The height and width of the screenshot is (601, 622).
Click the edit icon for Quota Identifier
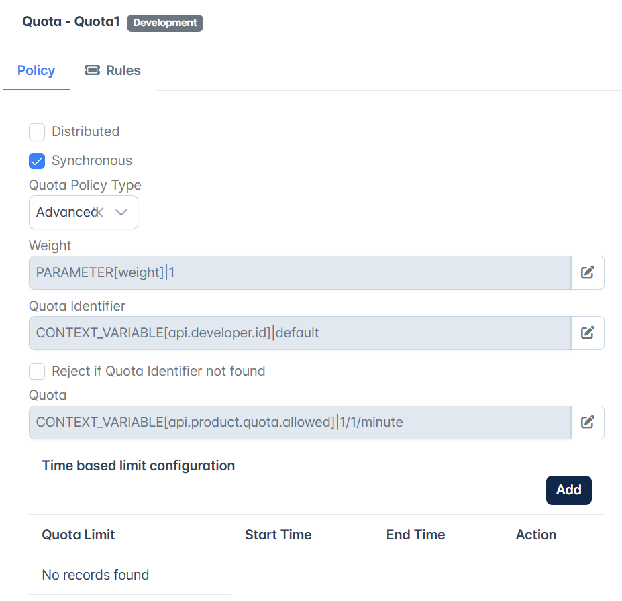tap(588, 333)
